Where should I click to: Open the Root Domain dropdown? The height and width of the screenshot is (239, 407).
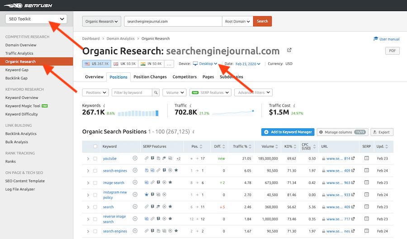click(237, 21)
